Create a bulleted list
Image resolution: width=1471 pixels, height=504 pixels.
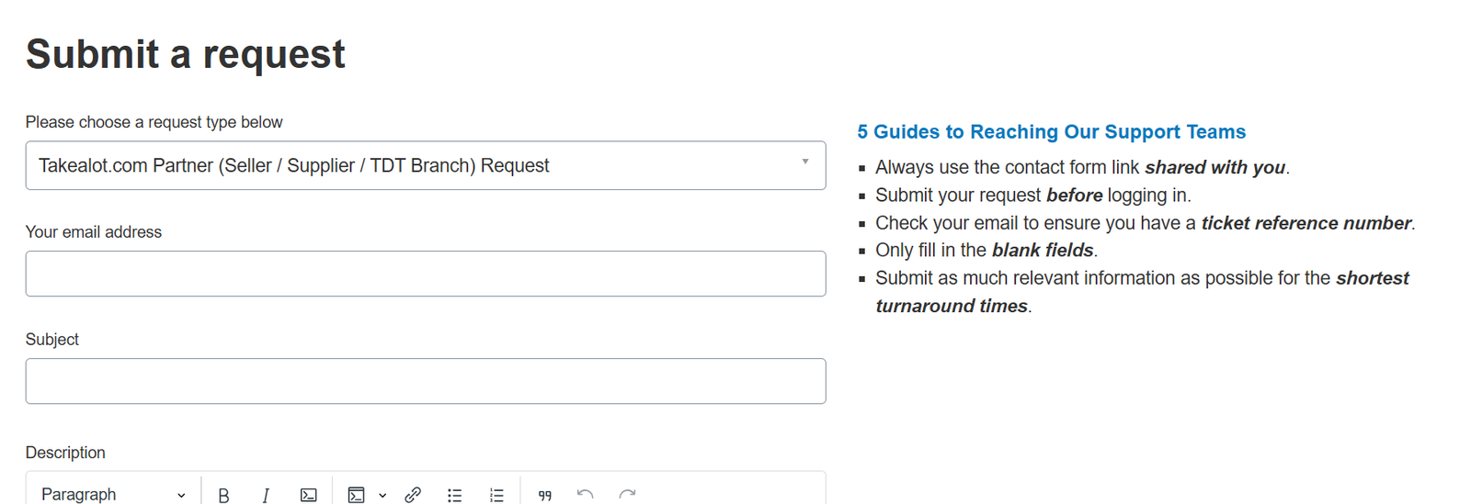454,495
